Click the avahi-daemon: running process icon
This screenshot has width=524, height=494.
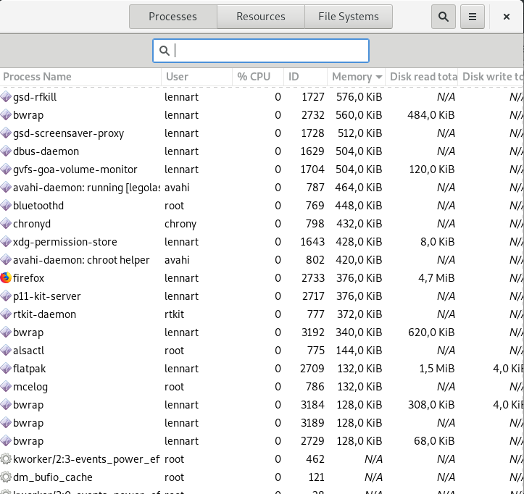(6, 188)
